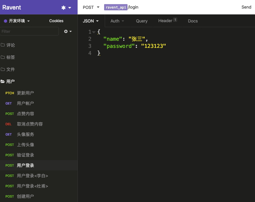Send the request with the Send button
The image size is (255, 202).
point(246,7)
